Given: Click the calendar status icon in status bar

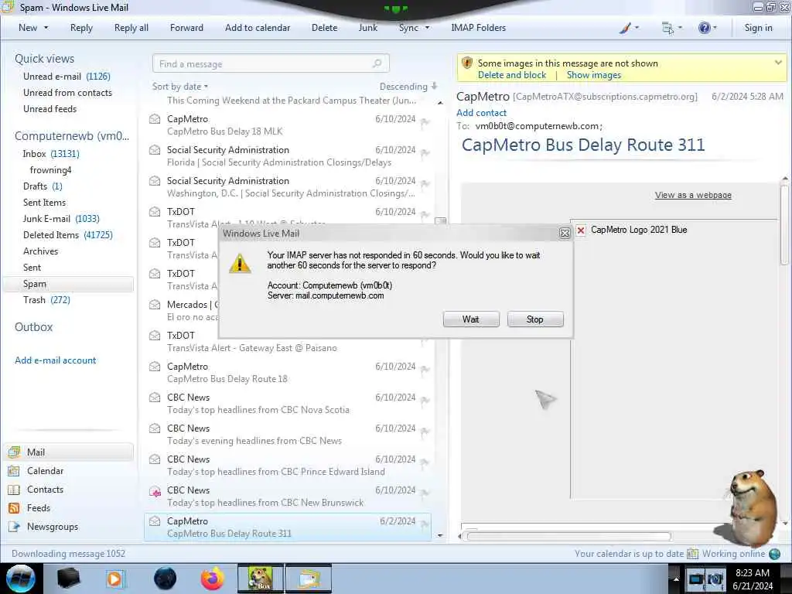Looking at the screenshot, I should pos(692,554).
